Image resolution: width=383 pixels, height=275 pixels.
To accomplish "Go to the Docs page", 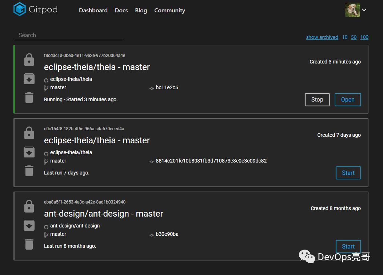I will pos(121,11).
